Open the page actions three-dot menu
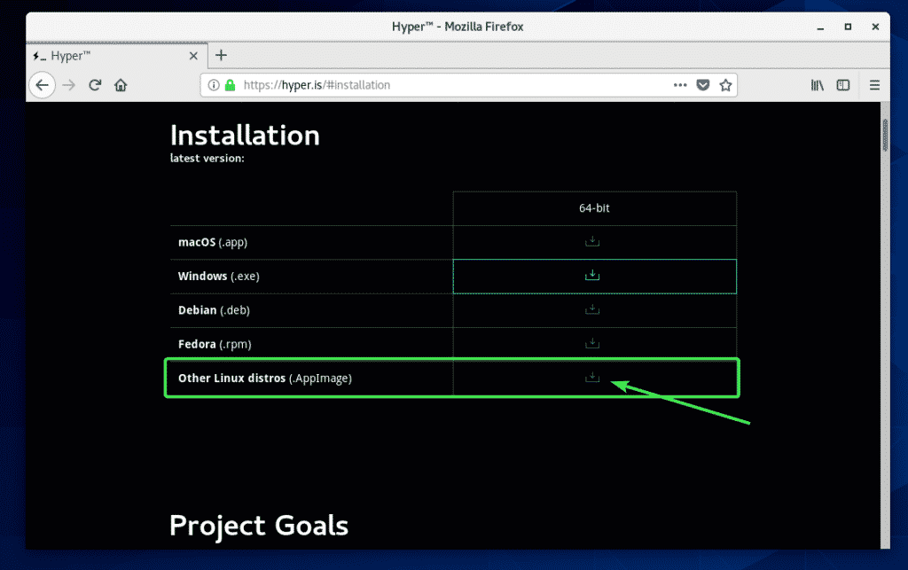This screenshot has height=570, width=908. (680, 86)
